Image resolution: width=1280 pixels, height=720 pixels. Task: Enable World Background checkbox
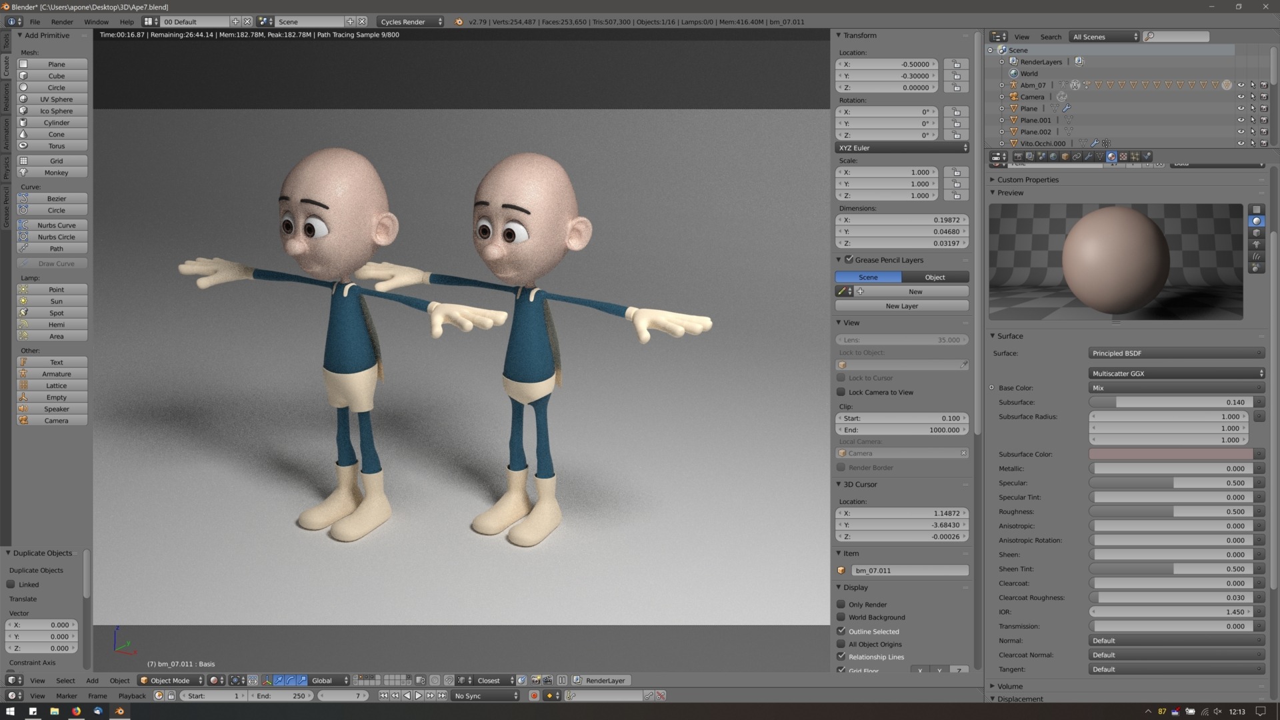coord(841,617)
